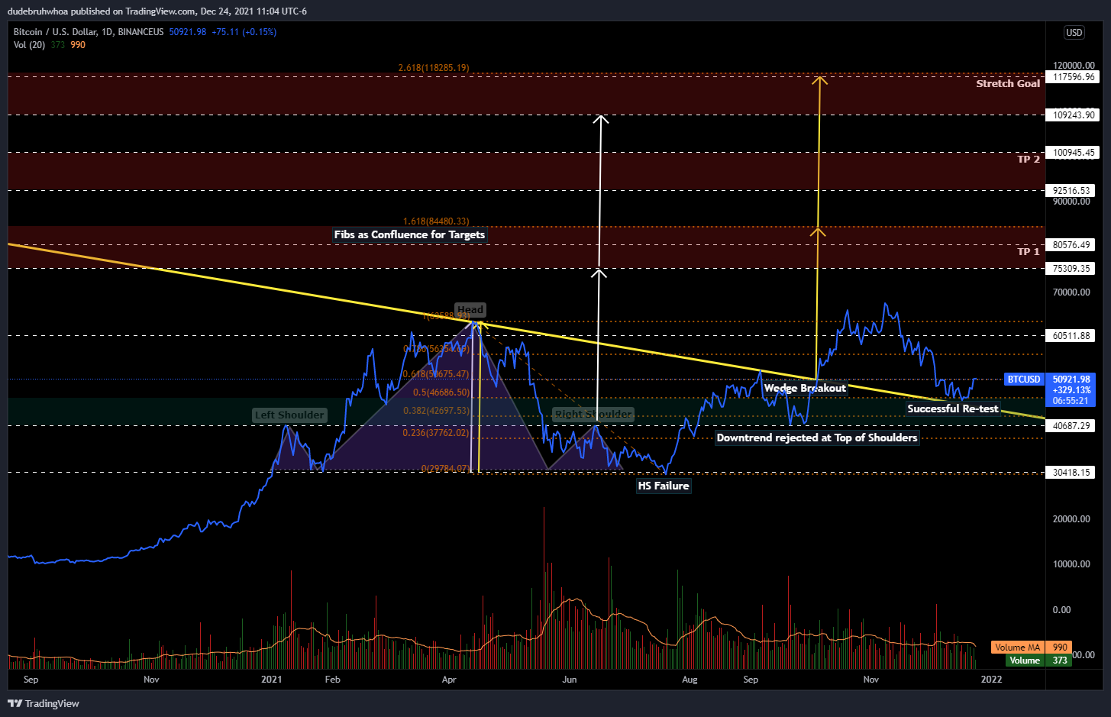Click the 2.618(118285.19) fib level label
This screenshot has width=1111, height=717.
click(x=434, y=68)
